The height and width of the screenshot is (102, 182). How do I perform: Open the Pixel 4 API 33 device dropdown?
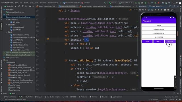point(126,3)
